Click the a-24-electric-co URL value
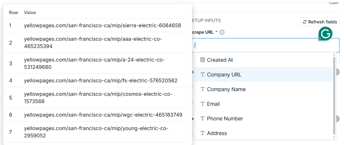Screen dimensions: 344x145 (x=94, y=63)
